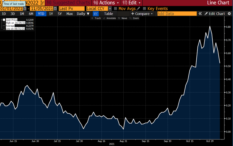Click the Mov Avgs pencil edit icon
The width and height of the screenshot is (233, 146).
pos(138,9)
